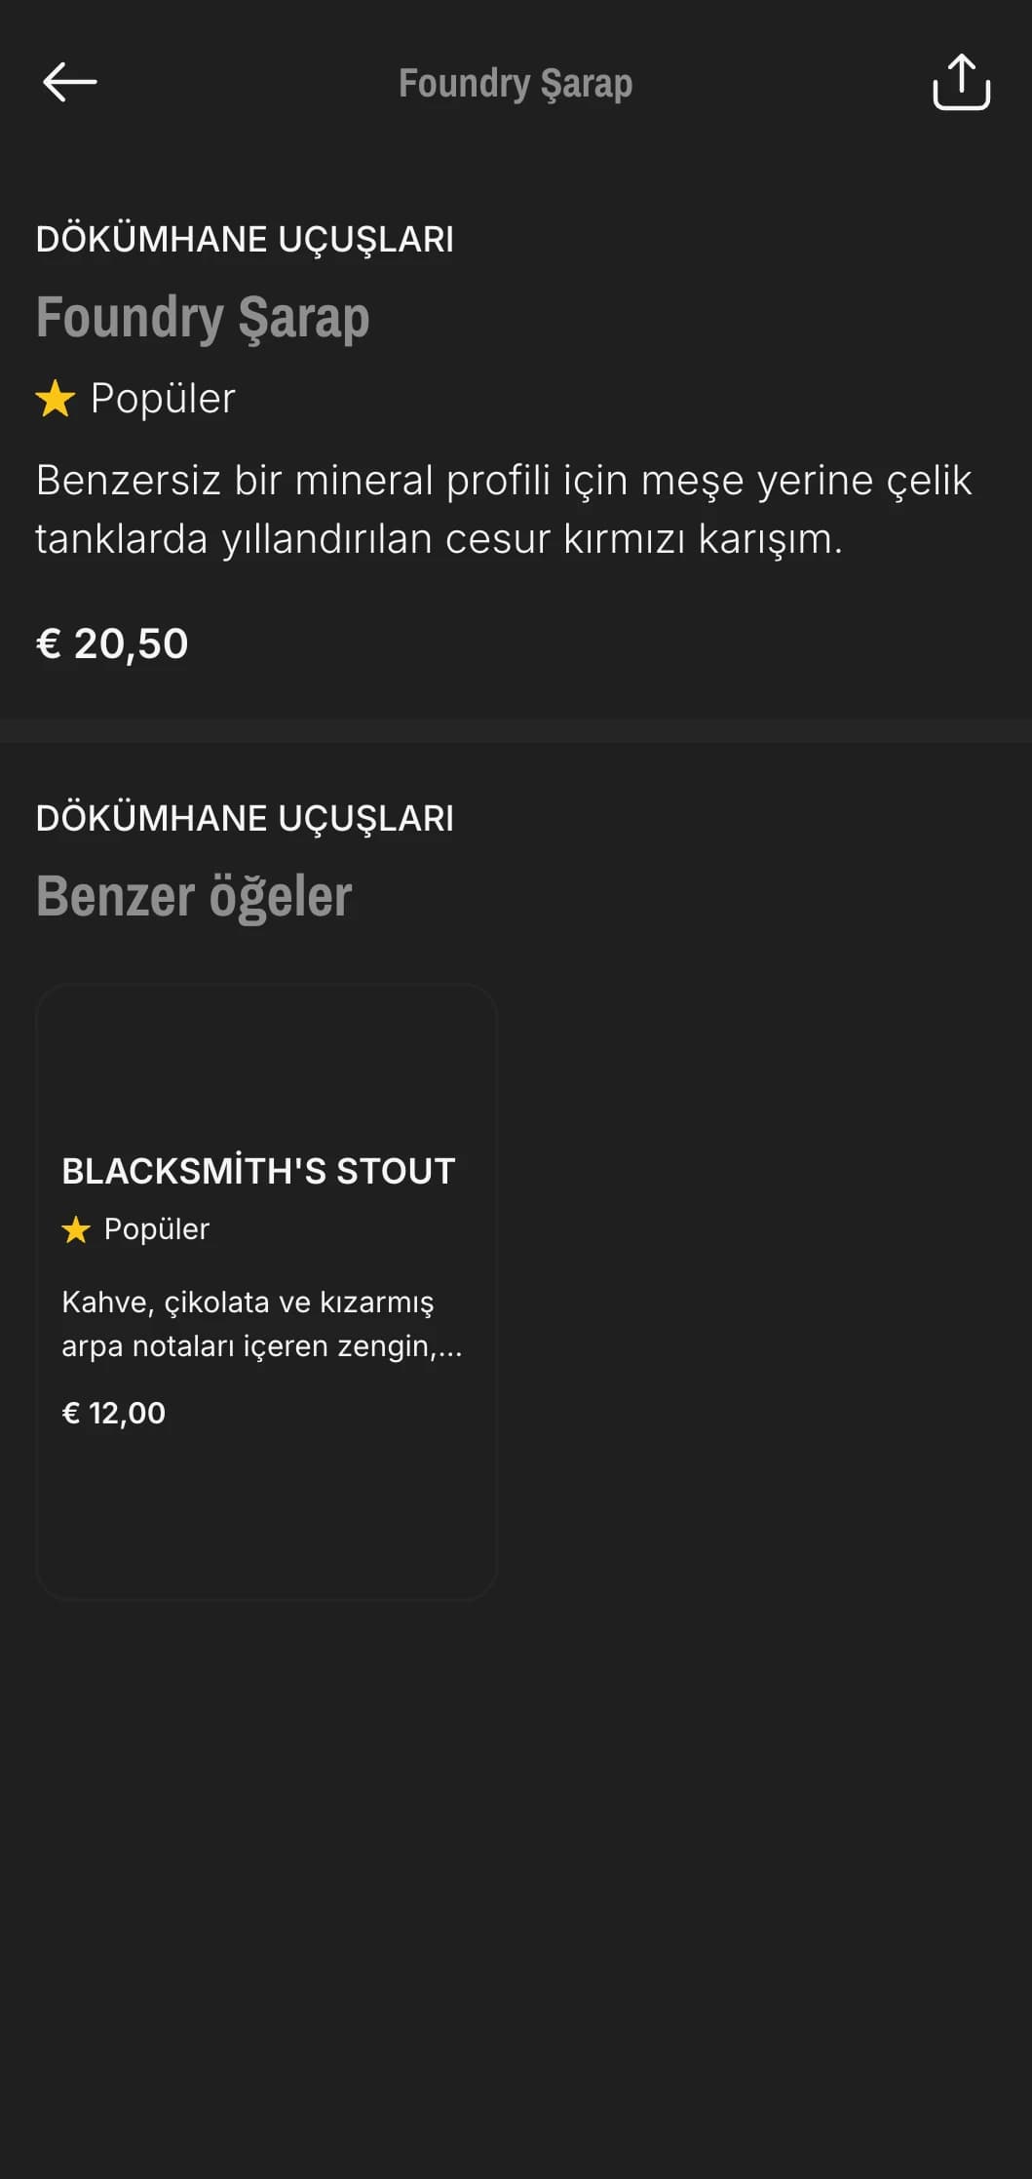Screen dimensions: 1032x2179
Task: Tap the Popüler label under the product heading
Action: click(x=163, y=399)
